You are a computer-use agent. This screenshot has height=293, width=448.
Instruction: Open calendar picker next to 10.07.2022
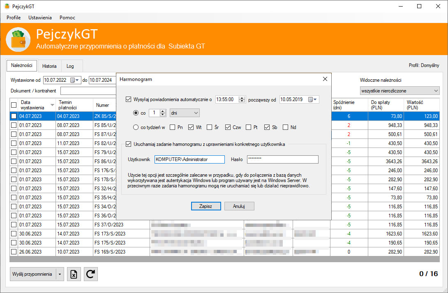pyautogui.click(x=74, y=80)
